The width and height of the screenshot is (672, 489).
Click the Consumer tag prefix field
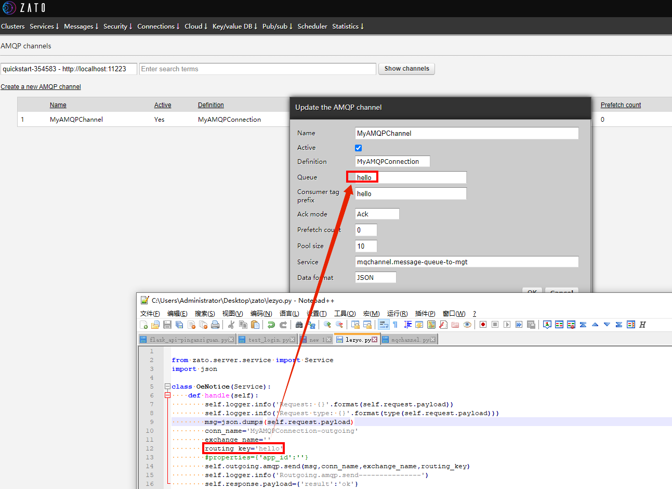(x=411, y=194)
